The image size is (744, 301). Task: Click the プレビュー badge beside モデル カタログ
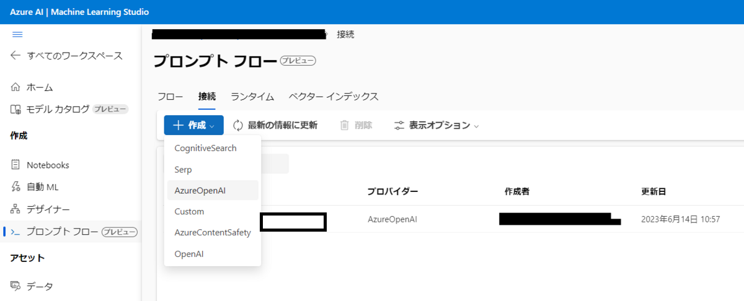110,110
